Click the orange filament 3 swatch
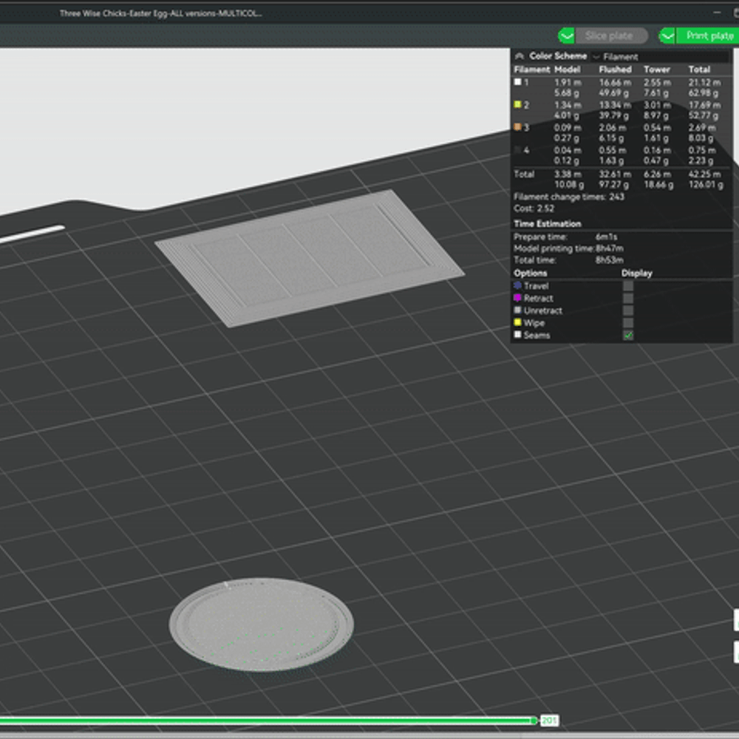This screenshot has height=739, width=739. coord(517,127)
